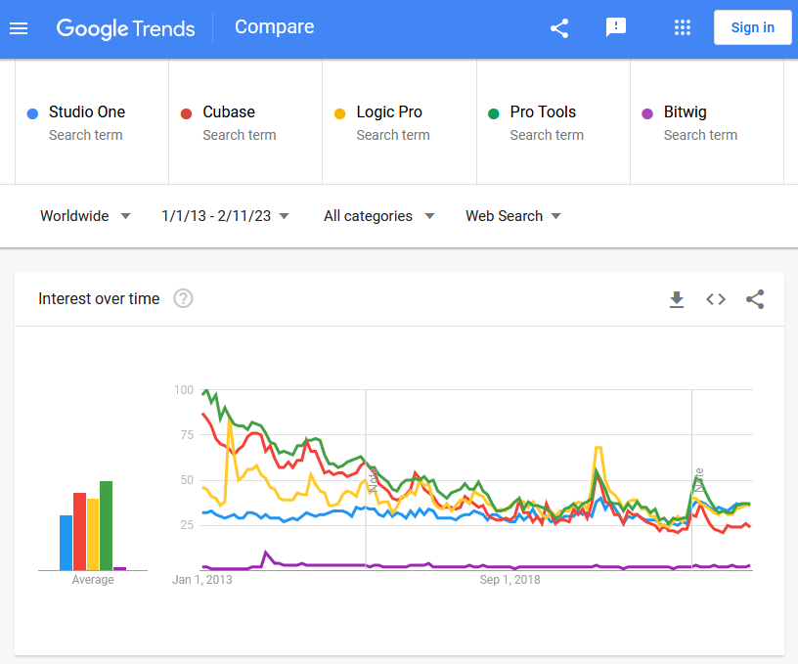The height and width of the screenshot is (664, 798).
Task: Open the embed code icon
Action: pyautogui.click(x=716, y=299)
